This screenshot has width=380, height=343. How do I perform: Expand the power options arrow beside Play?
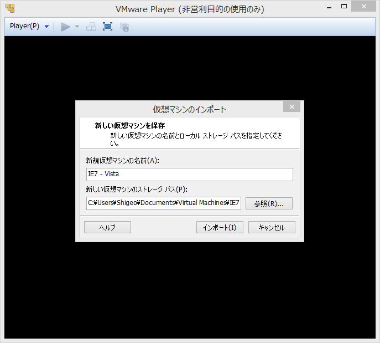point(77,27)
